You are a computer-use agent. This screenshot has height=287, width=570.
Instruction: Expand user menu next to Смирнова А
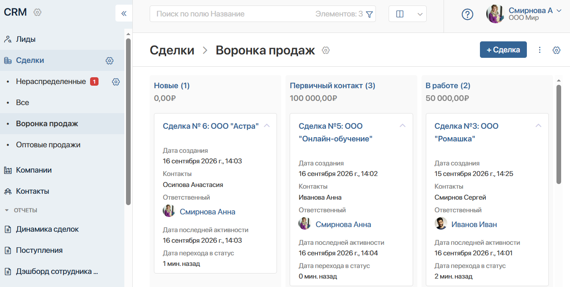coord(559,11)
